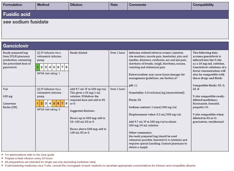Click the Comments column header
The width and height of the screenshot is (234, 171).
pos(138,5)
